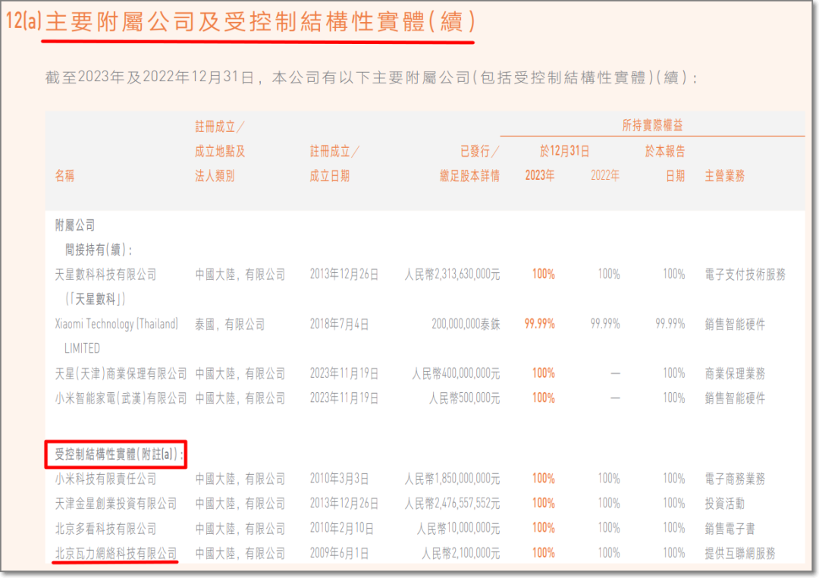Click share capital 人民幣400,000,000元
819x578 pixels.
[x=456, y=374]
